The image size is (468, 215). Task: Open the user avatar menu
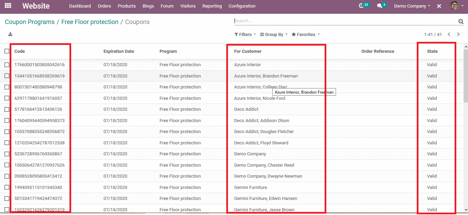click(x=457, y=5)
